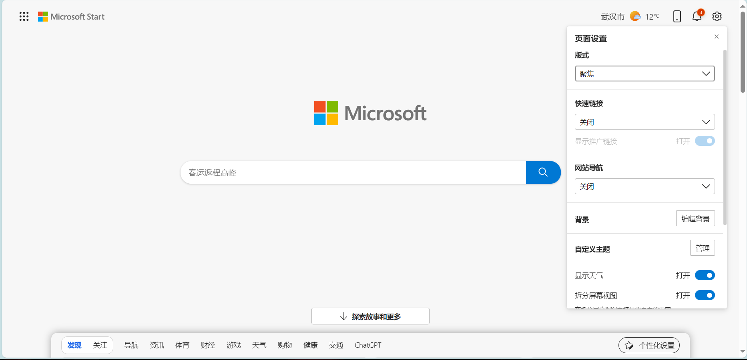Expand the 版式 dropdown showing 聚焦

click(645, 74)
